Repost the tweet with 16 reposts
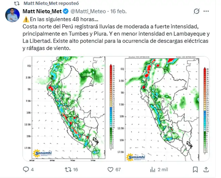The height and width of the screenshot is (178, 221). point(68,169)
